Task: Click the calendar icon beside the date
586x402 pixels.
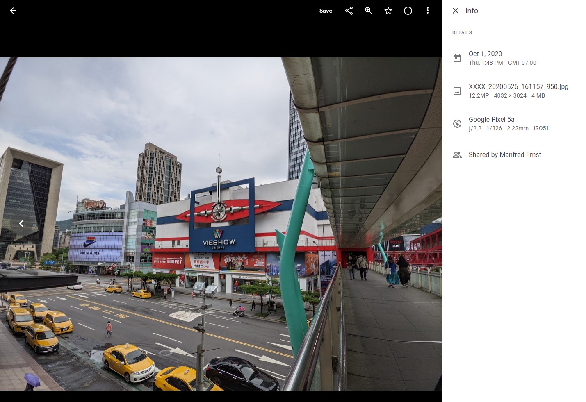Action: point(457,58)
